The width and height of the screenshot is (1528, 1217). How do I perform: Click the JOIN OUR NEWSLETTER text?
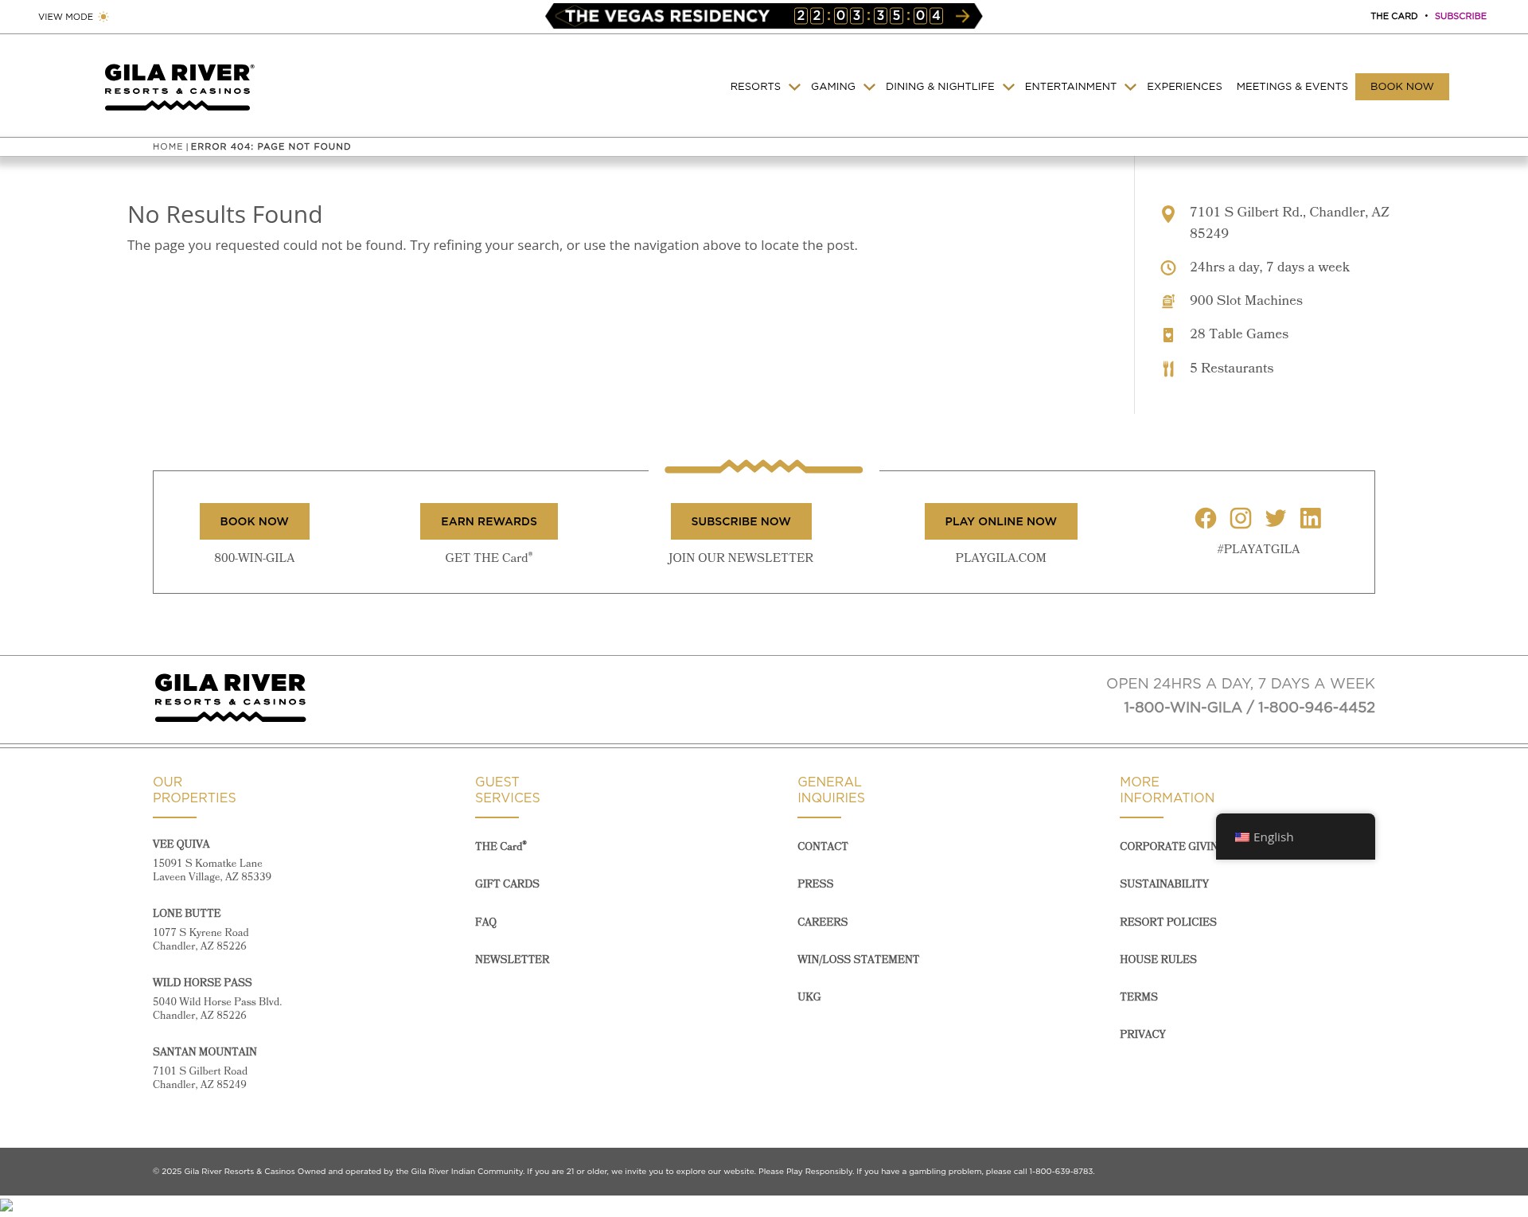[740, 558]
